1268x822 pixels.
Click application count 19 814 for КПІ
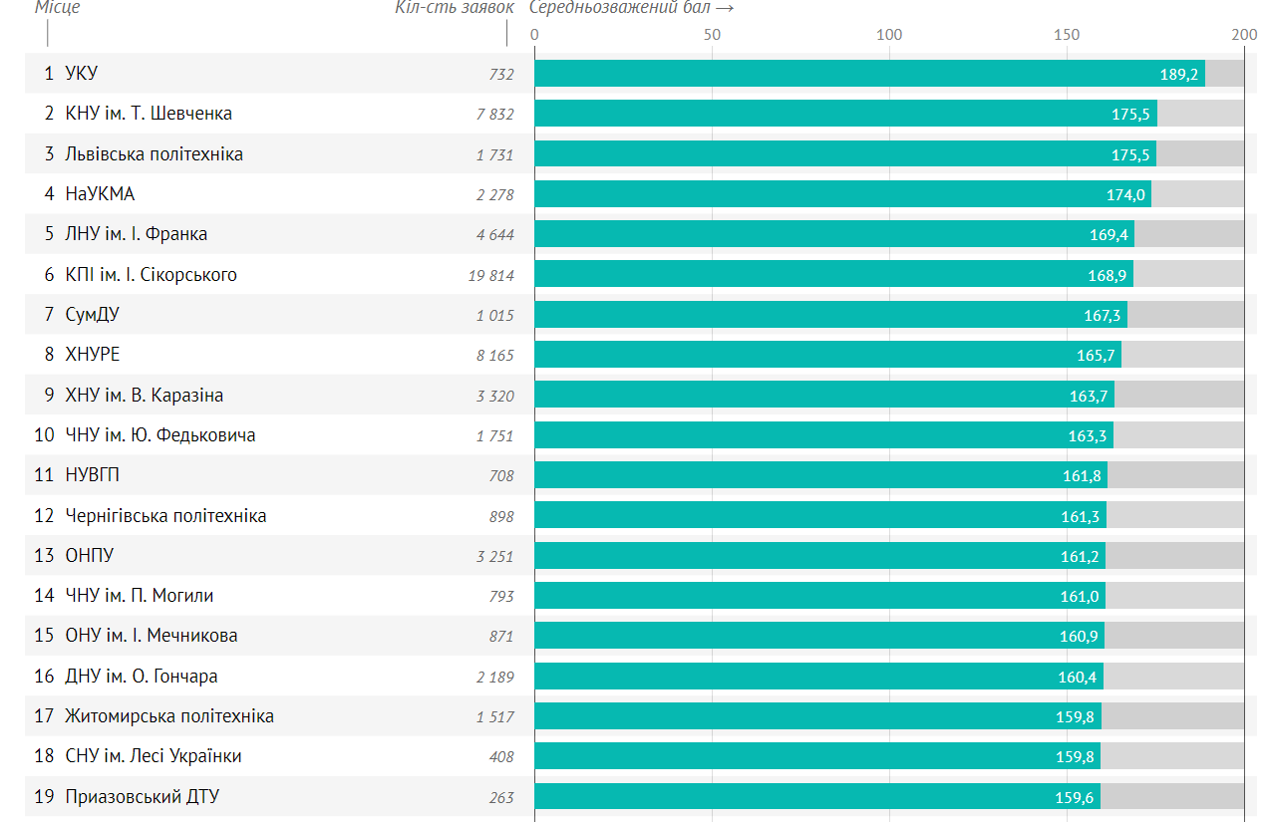tap(490, 275)
